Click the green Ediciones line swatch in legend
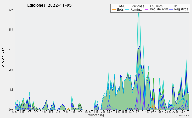This screenshot has width=192, height=118. (127, 6)
